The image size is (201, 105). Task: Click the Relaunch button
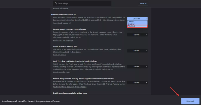click(x=190, y=101)
